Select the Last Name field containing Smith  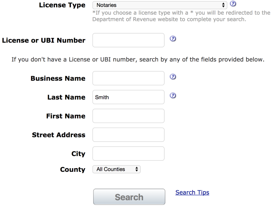[x=128, y=97]
